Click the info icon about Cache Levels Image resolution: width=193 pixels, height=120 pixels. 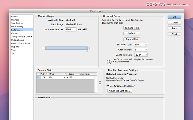coord(109,62)
